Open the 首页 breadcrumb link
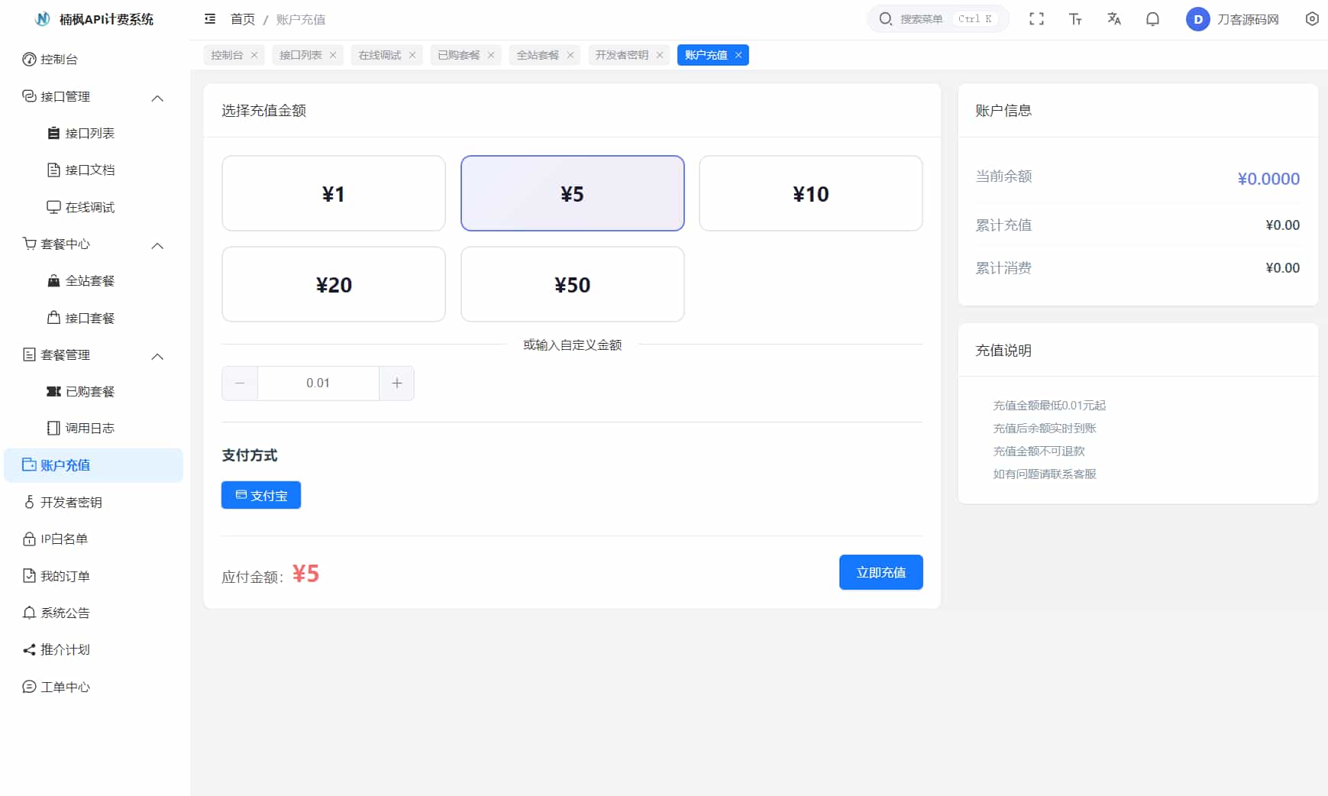Image resolution: width=1328 pixels, height=796 pixels. click(x=242, y=19)
